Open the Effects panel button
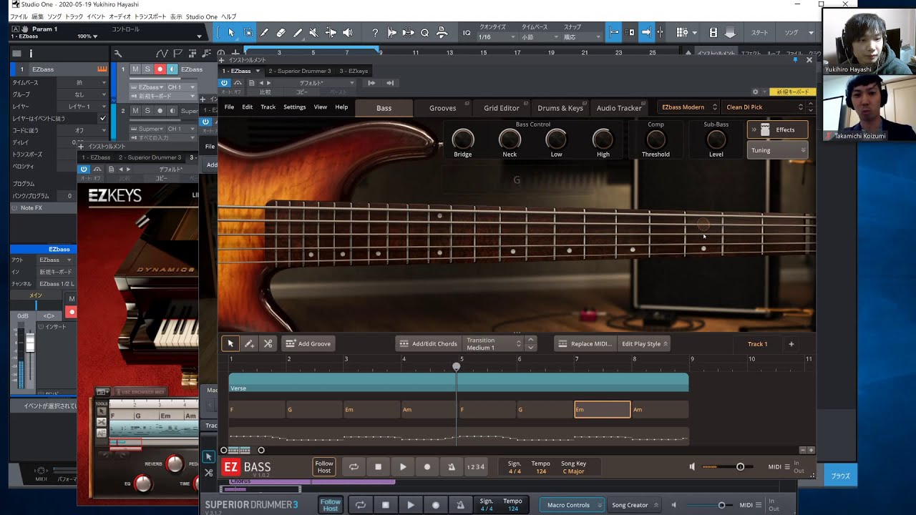The image size is (916, 515). (778, 129)
